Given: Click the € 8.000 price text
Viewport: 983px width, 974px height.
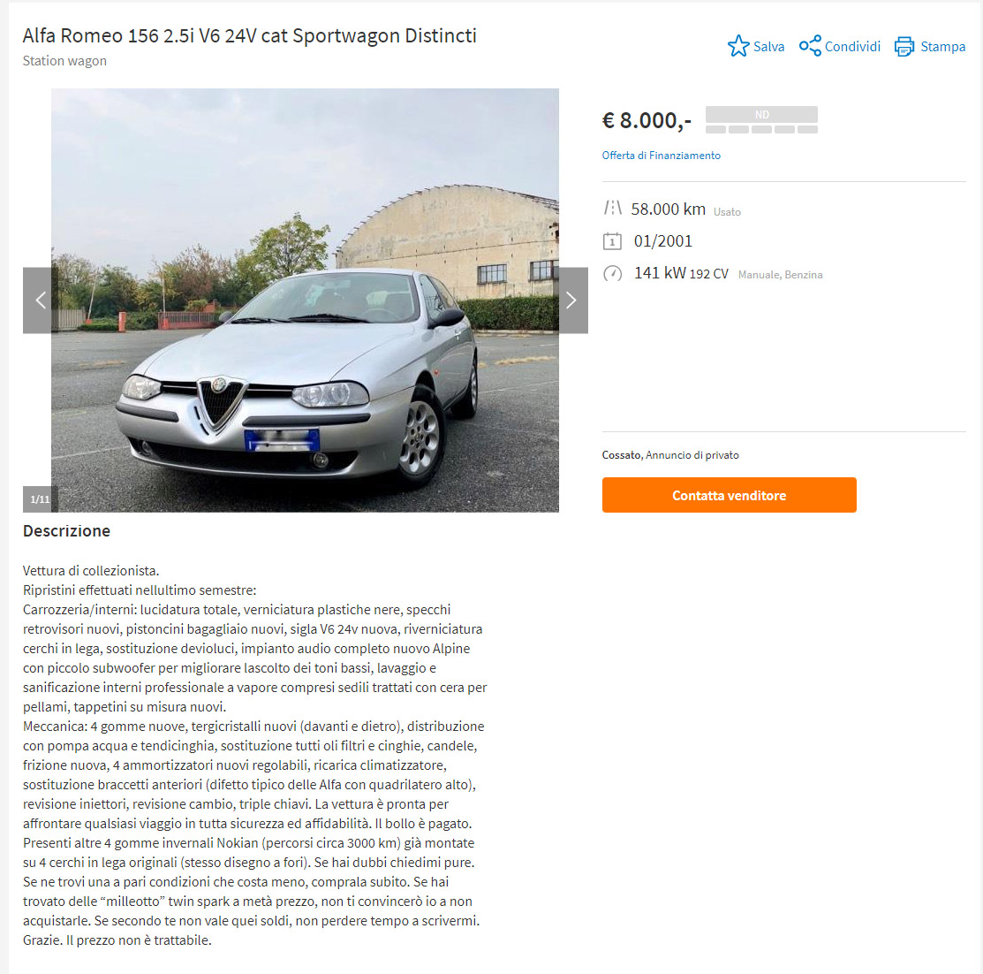Looking at the screenshot, I should pos(647,120).
